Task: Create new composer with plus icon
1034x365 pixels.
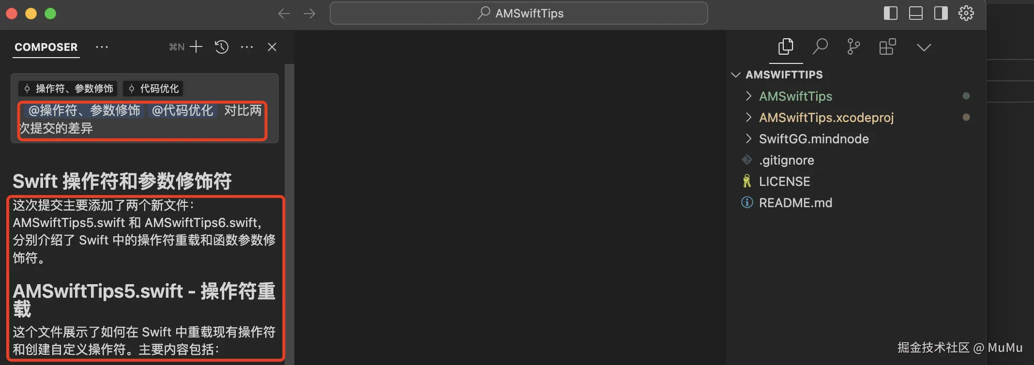Action: tap(196, 47)
